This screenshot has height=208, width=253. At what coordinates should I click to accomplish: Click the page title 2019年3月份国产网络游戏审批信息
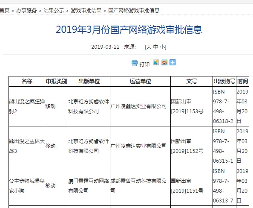tap(129, 30)
